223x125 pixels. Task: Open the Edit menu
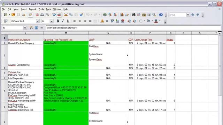tap(9, 9)
